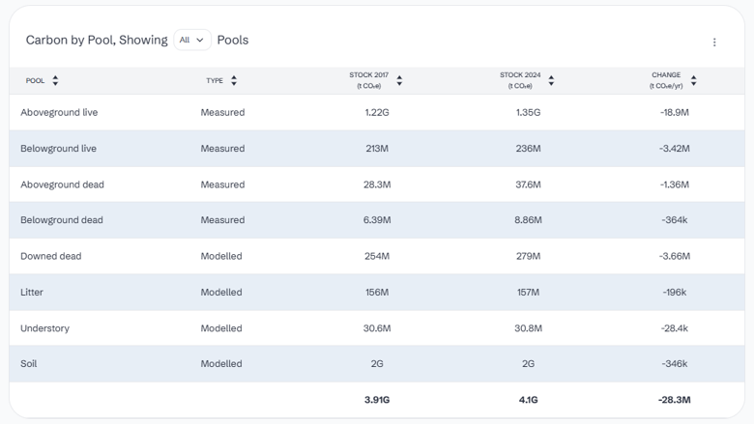
Task: Sort table by Pool column arrows
Action: (x=55, y=81)
